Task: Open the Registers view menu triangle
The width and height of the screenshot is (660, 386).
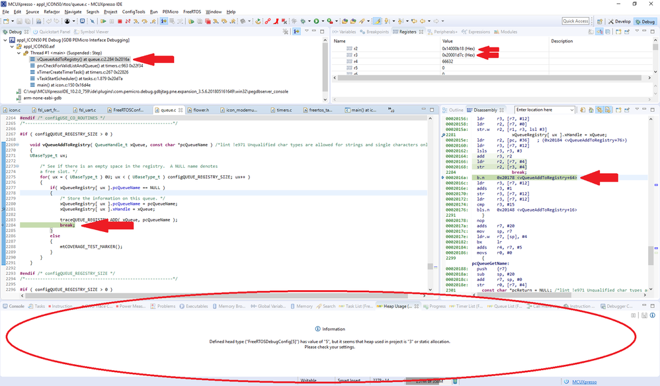Action: [637, 32]
